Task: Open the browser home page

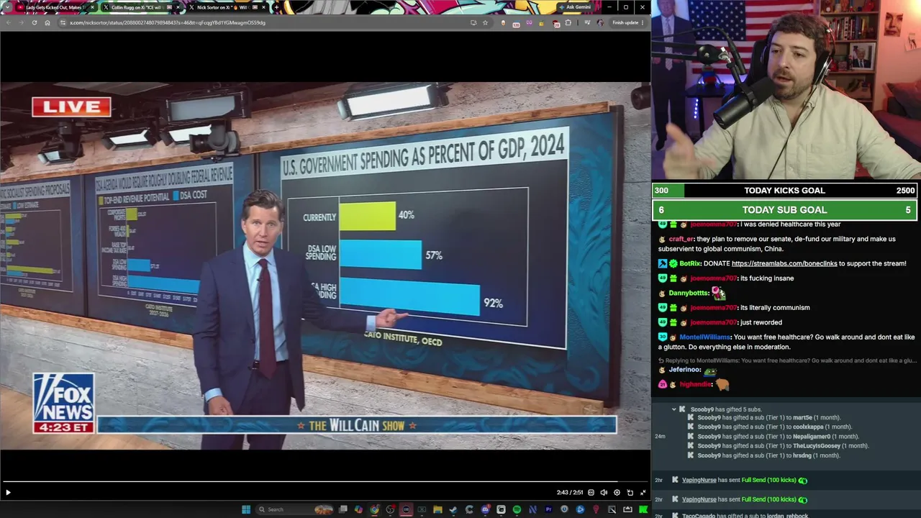Action: pyautogui.click(x=47, y=22)
